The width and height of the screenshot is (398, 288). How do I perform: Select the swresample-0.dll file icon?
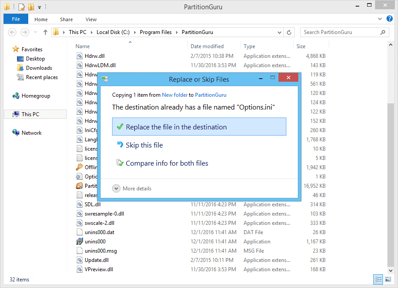click(x=79, y=214)
